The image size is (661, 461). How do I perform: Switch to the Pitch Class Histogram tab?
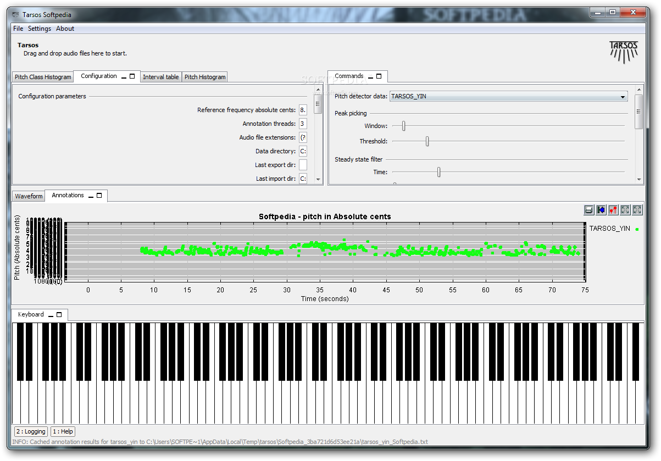click(x=43, y=77)
